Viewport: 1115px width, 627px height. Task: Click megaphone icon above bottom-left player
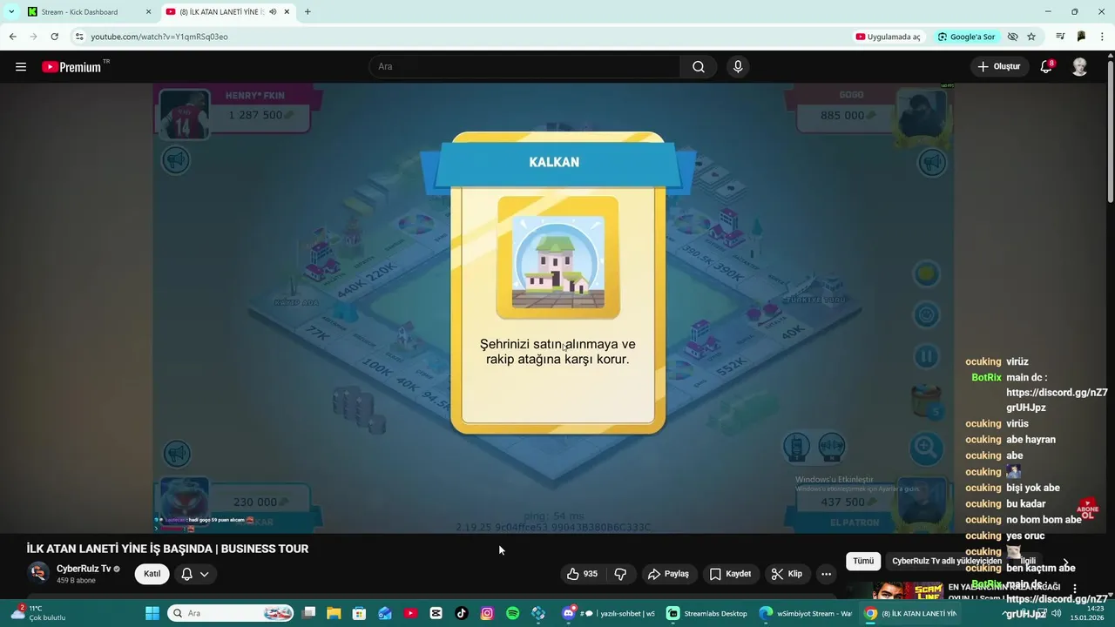[x=177, y=453]
